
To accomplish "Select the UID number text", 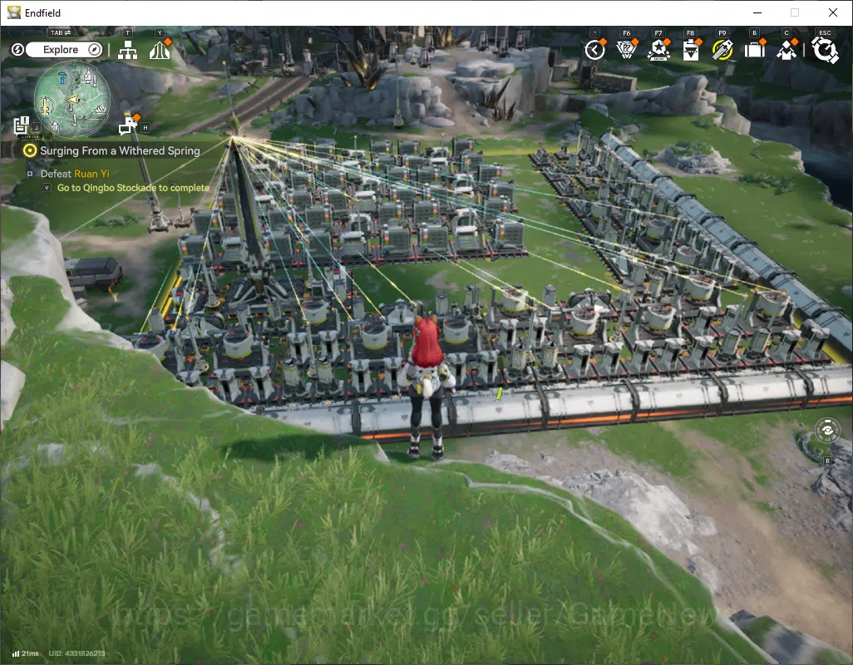I will pos(76,653).
